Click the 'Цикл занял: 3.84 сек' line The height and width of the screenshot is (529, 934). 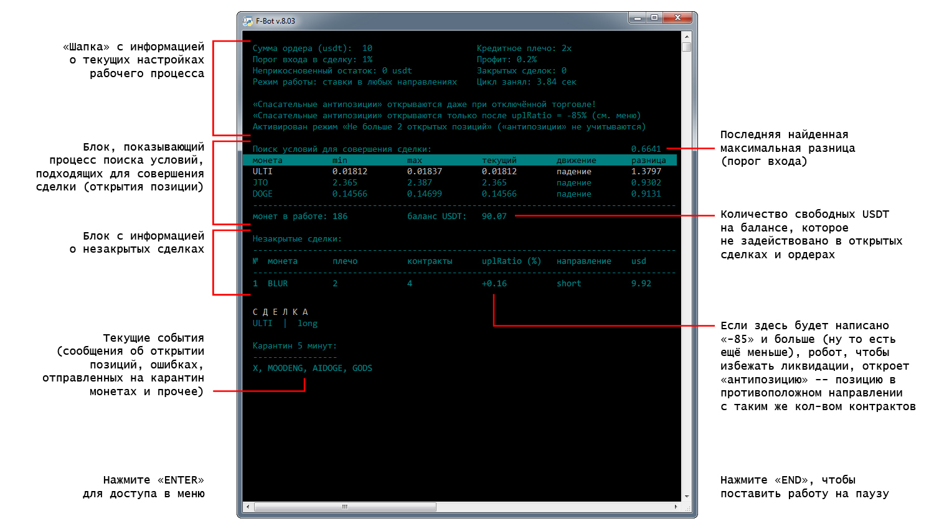click(527, 82)
